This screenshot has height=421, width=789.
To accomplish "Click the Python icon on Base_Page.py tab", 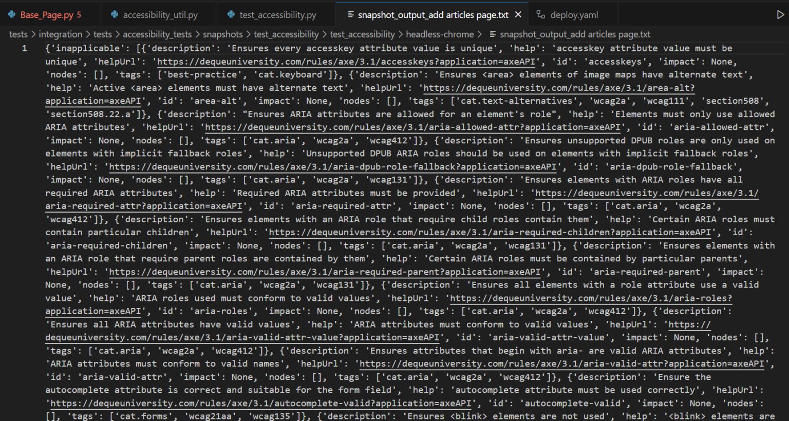I will 11,14.
